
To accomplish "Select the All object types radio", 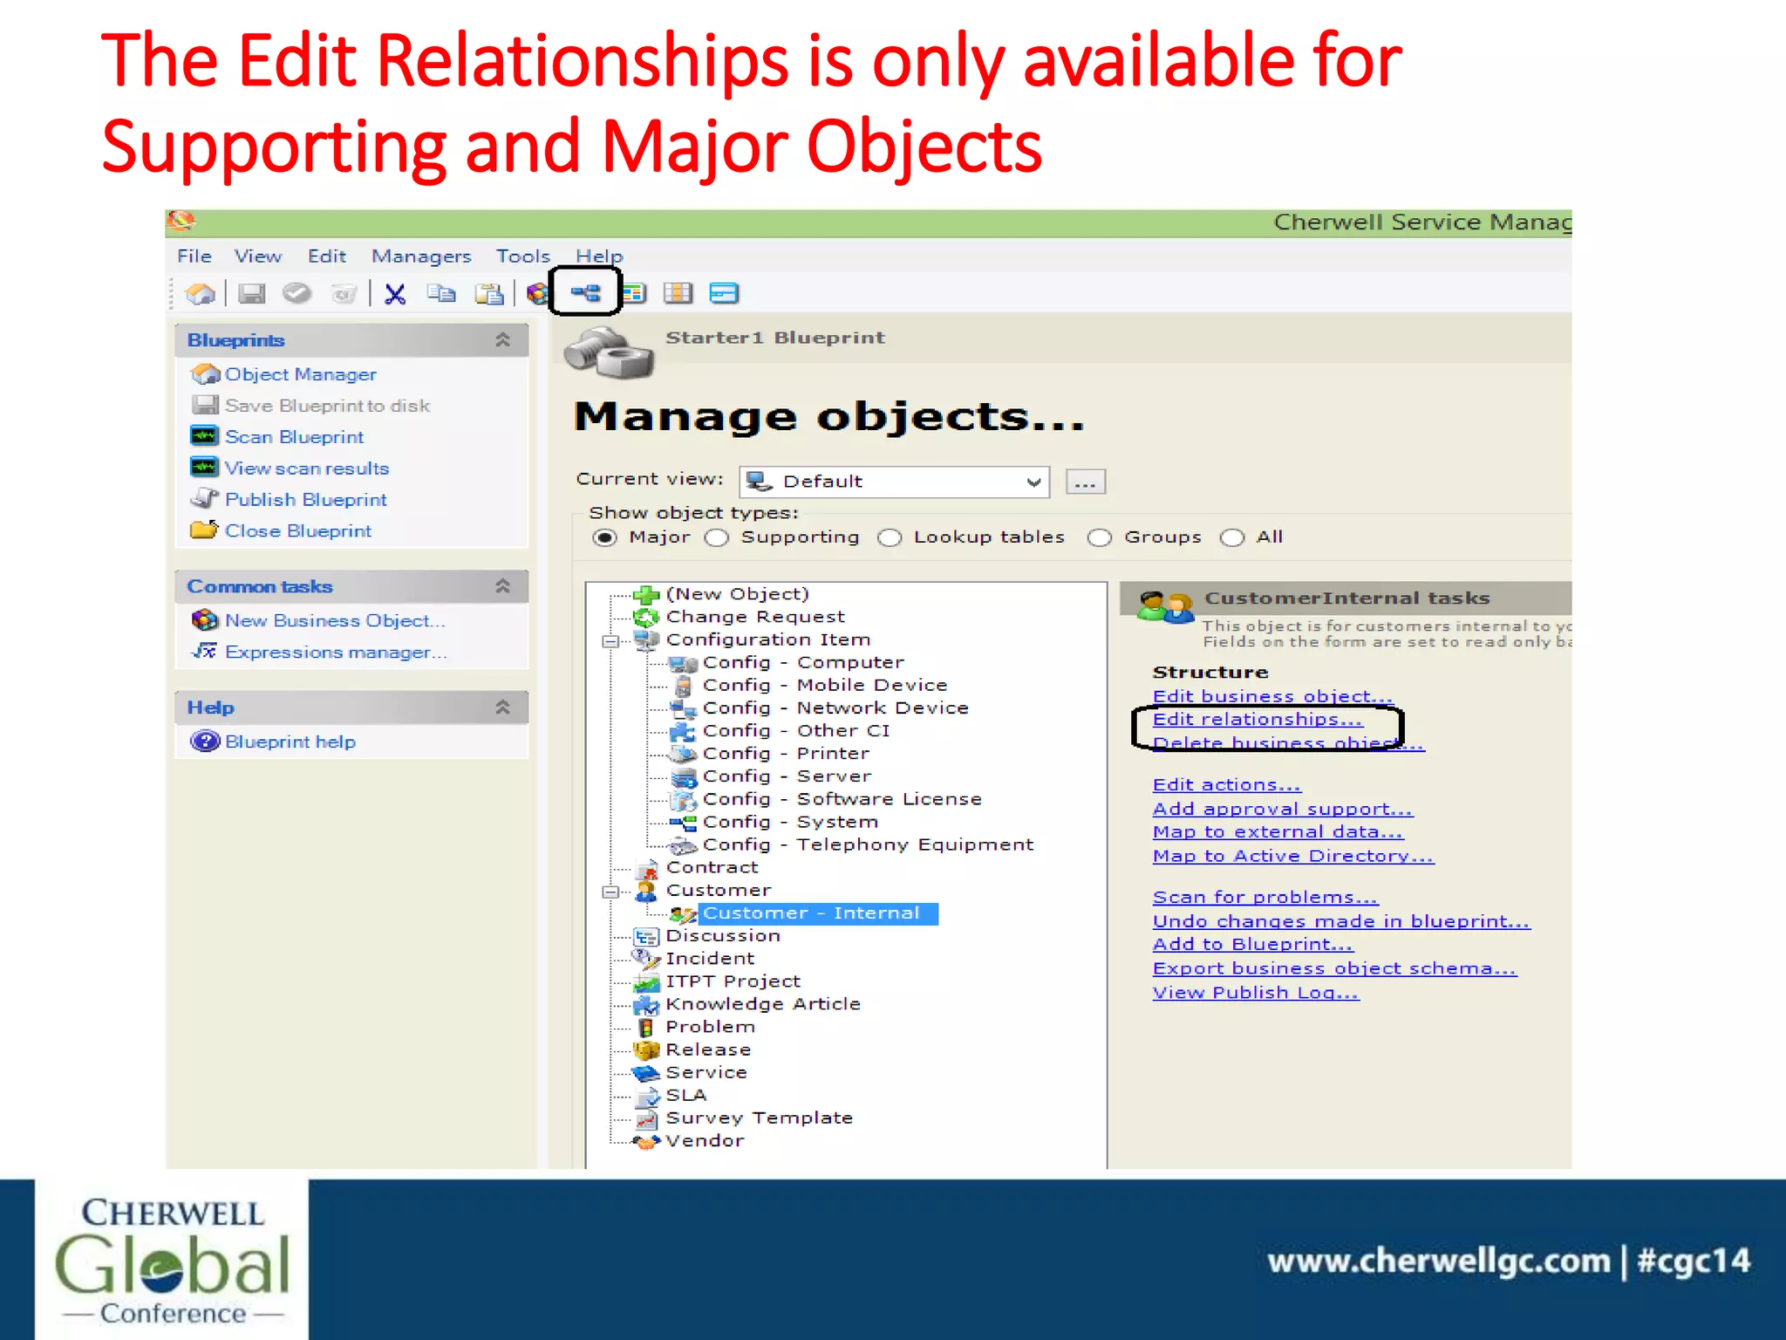I will point(1232,537).
